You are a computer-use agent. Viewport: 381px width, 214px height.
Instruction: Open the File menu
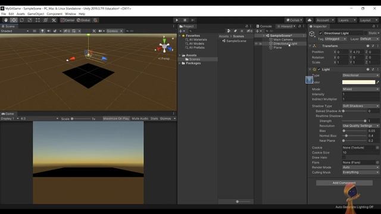pos(4,14)
